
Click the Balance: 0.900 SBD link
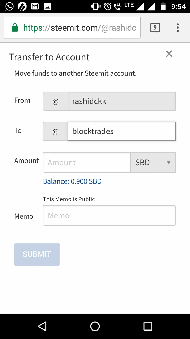tap(72, 181)
